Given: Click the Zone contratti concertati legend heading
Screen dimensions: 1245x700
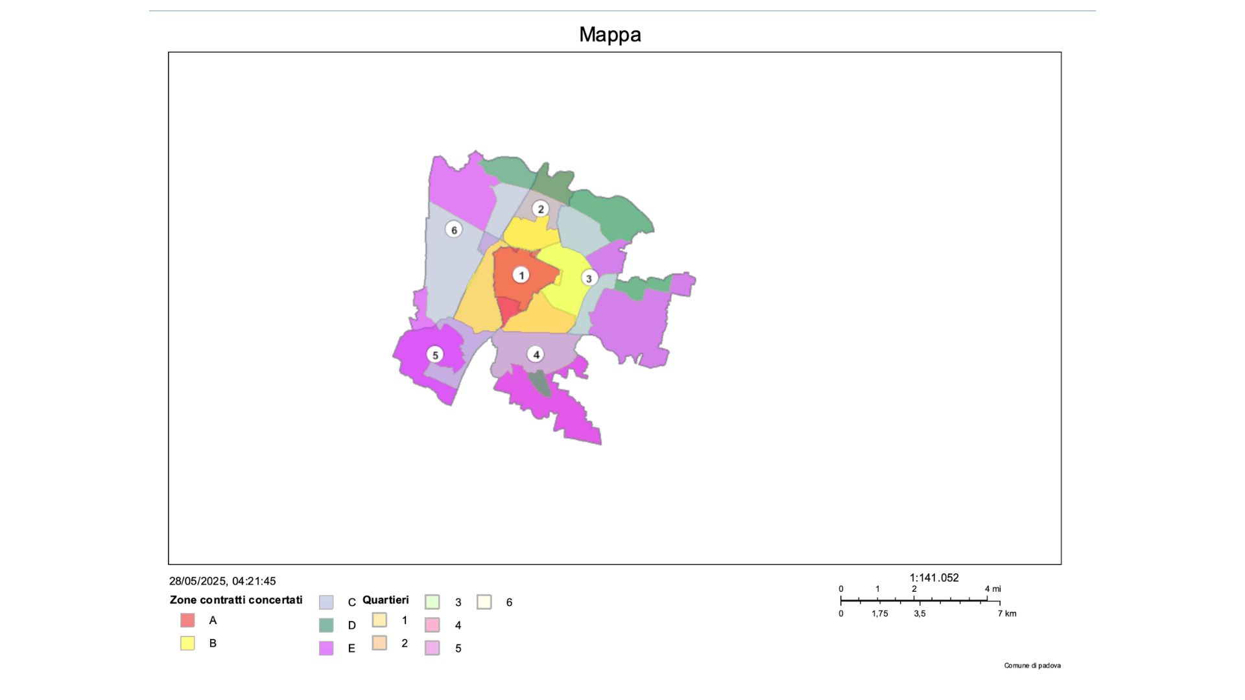Looking at the screenshot, I should 236,600.
